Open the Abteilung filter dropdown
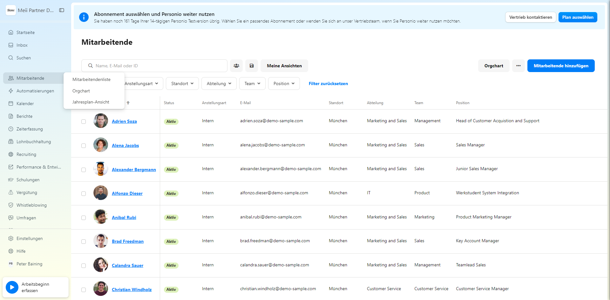610x300 pixels. pyautogui.click(x=219, y=83)
